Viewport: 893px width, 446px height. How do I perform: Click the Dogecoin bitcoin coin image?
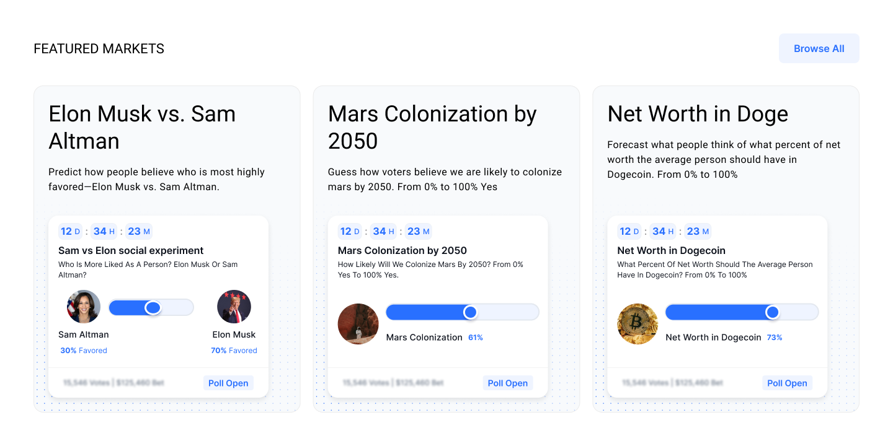[638, 324]
